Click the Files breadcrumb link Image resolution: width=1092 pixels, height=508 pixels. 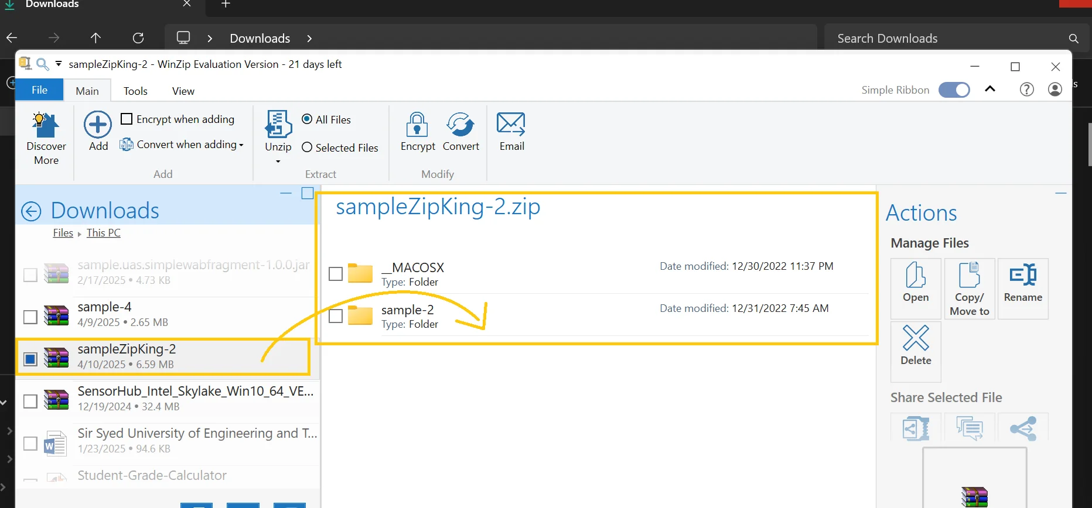tap(63, 233)
